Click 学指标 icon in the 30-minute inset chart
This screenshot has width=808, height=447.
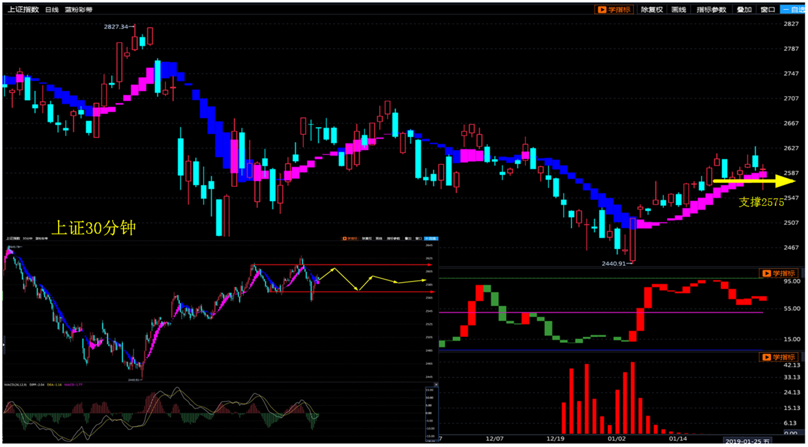[350, 238]
